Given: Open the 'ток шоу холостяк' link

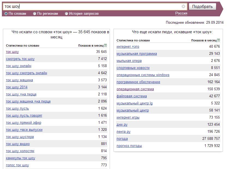Looking at the screenshot, I should 20,151.
